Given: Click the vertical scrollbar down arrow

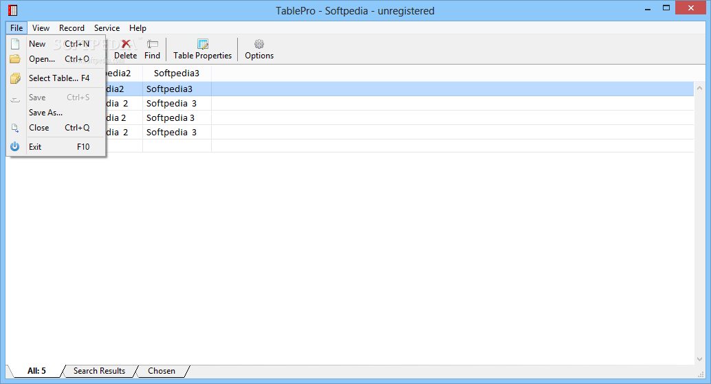Looking at the screenshot, I should pos(700,359).
